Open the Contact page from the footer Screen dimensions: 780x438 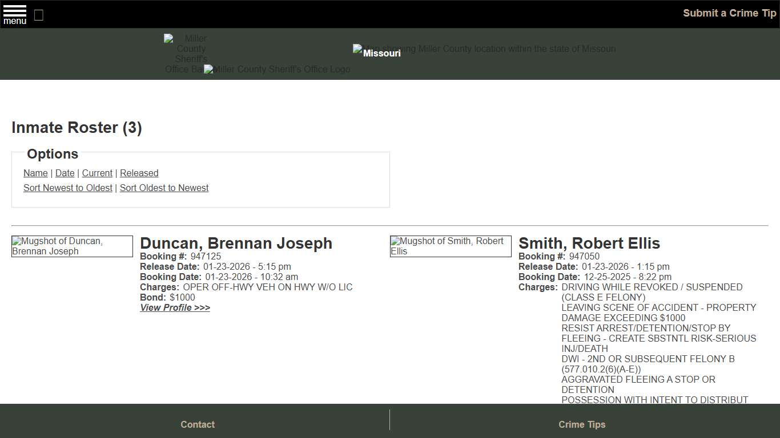click(197, 424)
